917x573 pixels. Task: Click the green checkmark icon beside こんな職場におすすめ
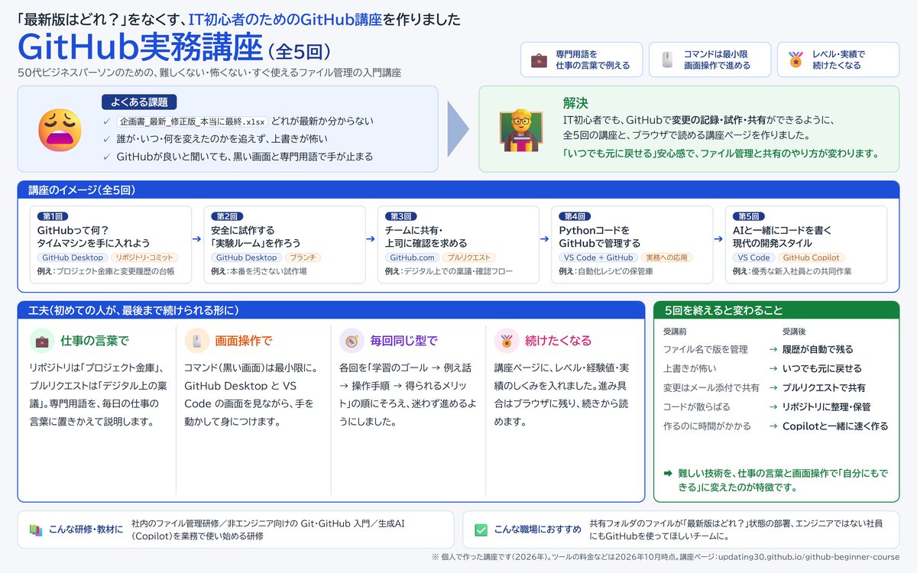(x=481, y=529)
